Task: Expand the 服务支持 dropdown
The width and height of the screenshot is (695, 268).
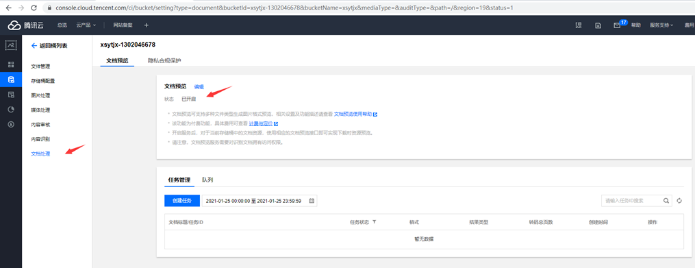Action: tap(661, 25)
